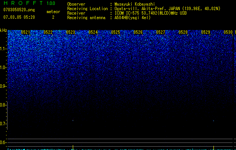The width and height of the screenshot is (236, 150).
Task: Click the 0.6 kHz axis label
Action: click(x=3, y=142)
